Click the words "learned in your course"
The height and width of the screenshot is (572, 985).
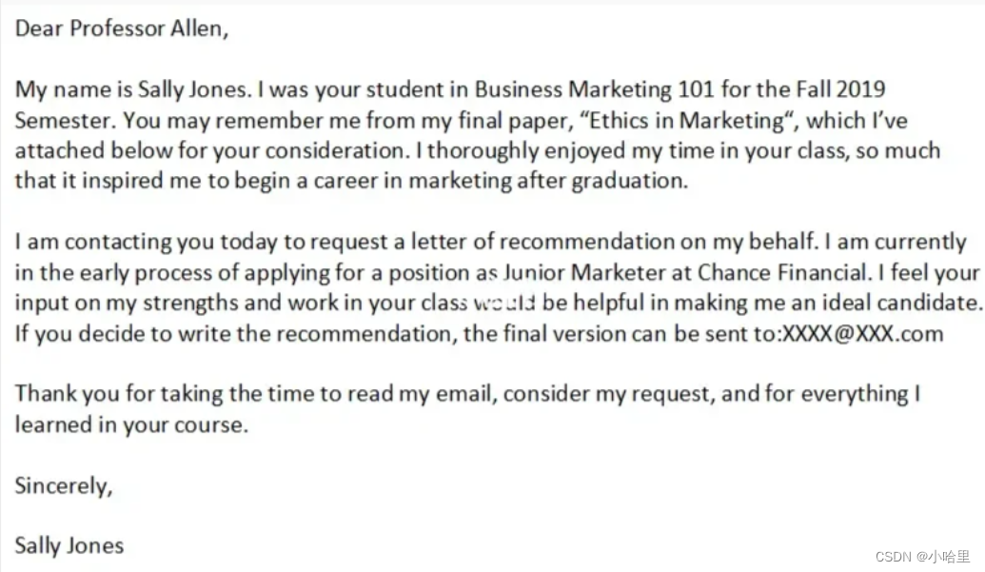[x=129, y=425]
